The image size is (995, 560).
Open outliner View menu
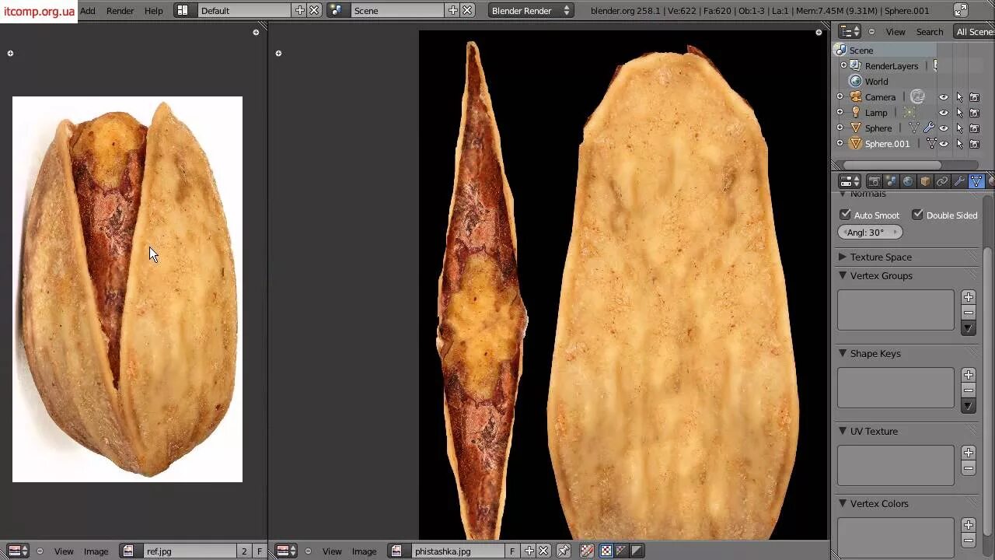point(895,32)
